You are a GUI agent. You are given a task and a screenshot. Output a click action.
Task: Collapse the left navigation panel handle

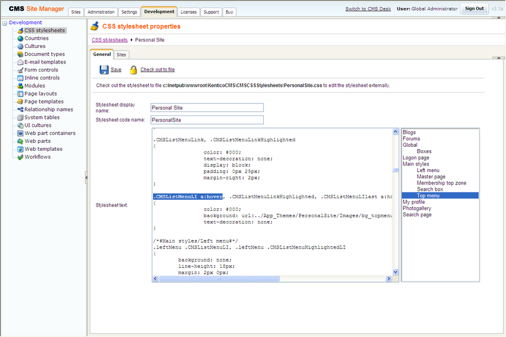86,178
